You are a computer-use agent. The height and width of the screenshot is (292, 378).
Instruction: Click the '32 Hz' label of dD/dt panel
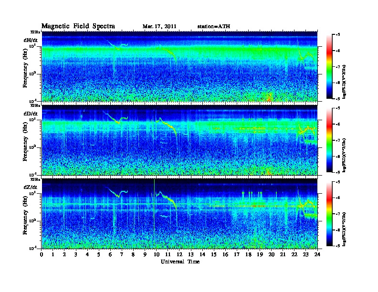(x=35, y=105)
